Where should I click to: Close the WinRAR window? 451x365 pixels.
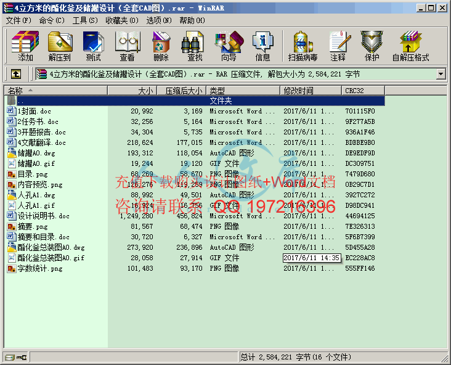[442, 8]
